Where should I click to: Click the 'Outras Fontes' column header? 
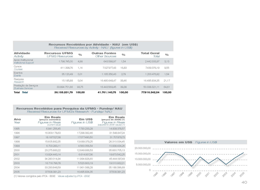click(104, 53)
